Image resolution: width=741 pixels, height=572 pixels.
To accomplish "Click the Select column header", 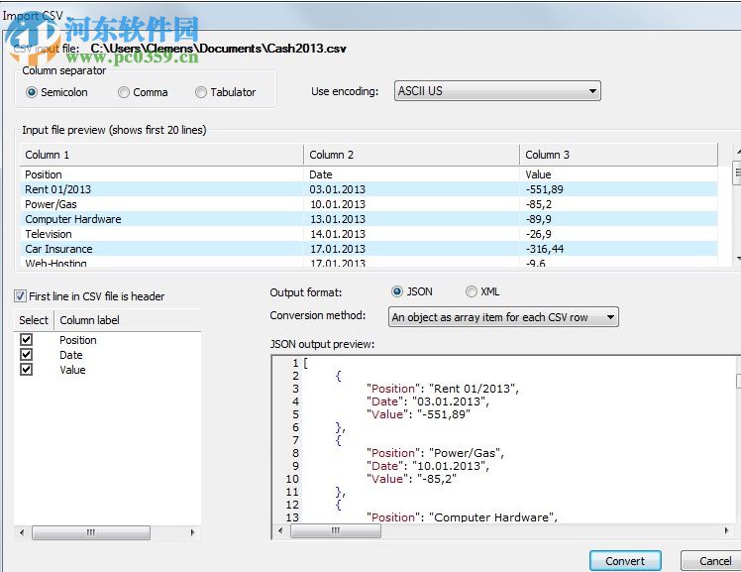I will coord(34,320).
